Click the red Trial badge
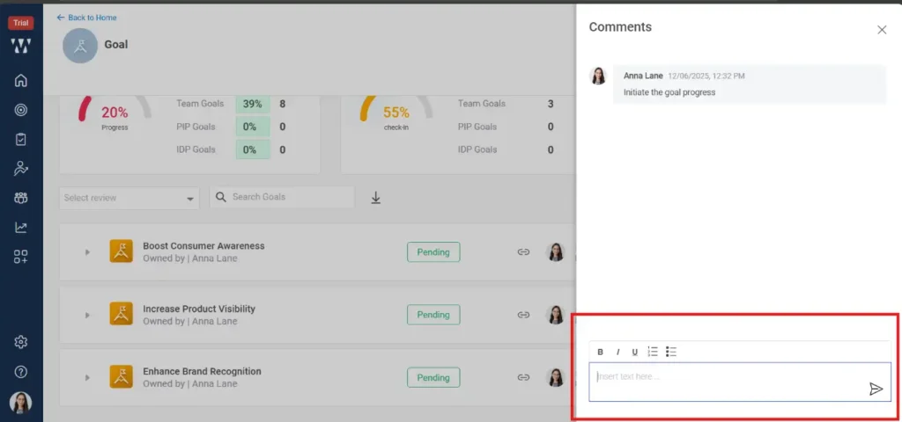The height and width of the screenshot is (422, 902). (x=21, y=23)
